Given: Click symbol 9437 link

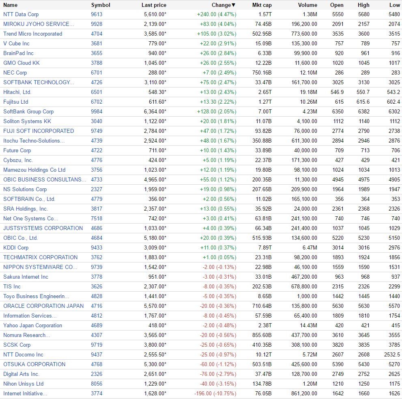Looking at the screenshot, I should click(x=97, y=355).
